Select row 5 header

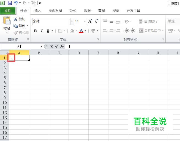point(5,78)
